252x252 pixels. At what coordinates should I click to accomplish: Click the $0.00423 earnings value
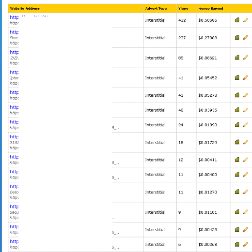pos(207,230)
